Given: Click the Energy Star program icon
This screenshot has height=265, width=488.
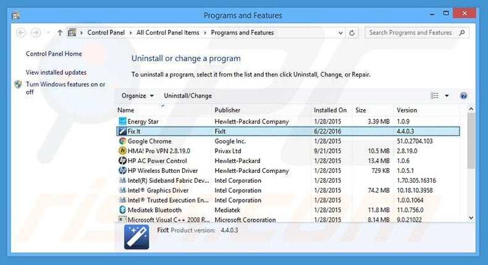Looking at the screenshot, I should coord(123,121).
